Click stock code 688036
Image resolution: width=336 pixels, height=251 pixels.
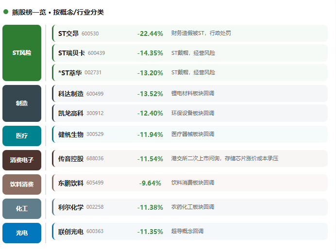pyautogui.click(x=95, y=158)
